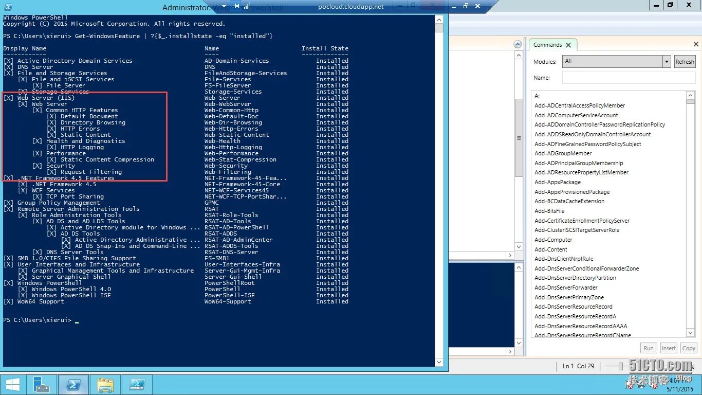Click the ISE console pane scroll-down arrow
The image size is (702, 395).
coord(519,343)
